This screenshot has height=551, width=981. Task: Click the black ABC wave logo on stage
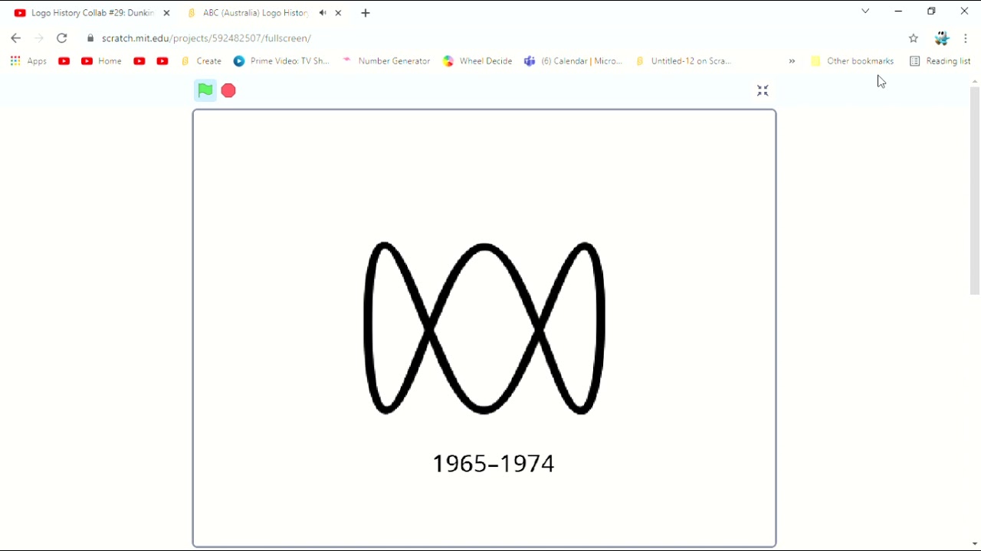[x=484, y=328]
